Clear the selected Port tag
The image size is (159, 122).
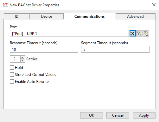click(133, 33)
